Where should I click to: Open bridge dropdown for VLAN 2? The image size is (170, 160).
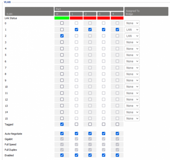click(132, 36)
